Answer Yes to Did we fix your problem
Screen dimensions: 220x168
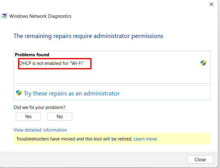(x=28, y=116)
